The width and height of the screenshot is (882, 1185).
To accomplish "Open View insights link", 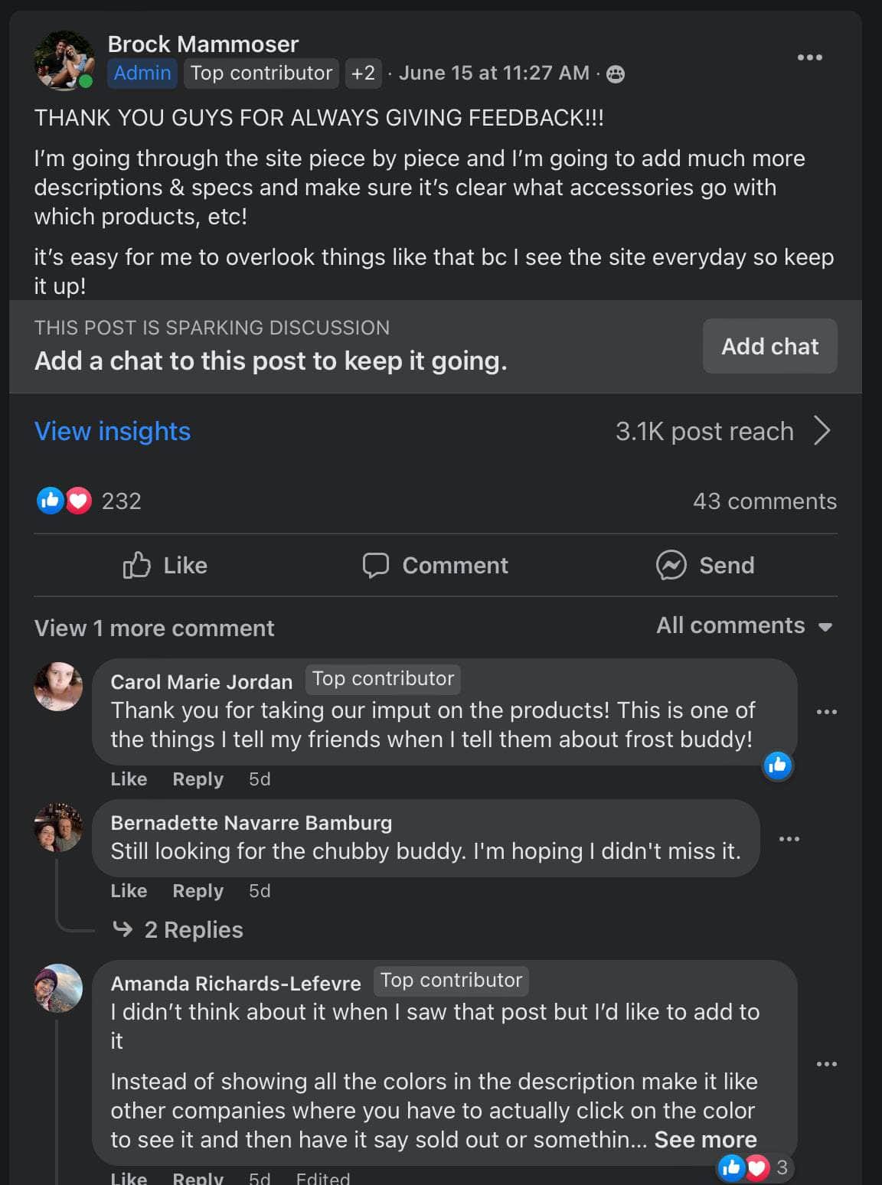I will [x=113, y=431].
